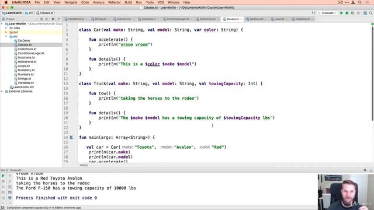Toggle scroll-to-end icon in Run panel

pyautogui.click(x=10, y=192)
